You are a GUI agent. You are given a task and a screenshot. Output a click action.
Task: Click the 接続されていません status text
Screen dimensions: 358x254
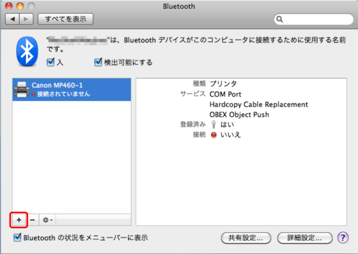coord(64,94)
